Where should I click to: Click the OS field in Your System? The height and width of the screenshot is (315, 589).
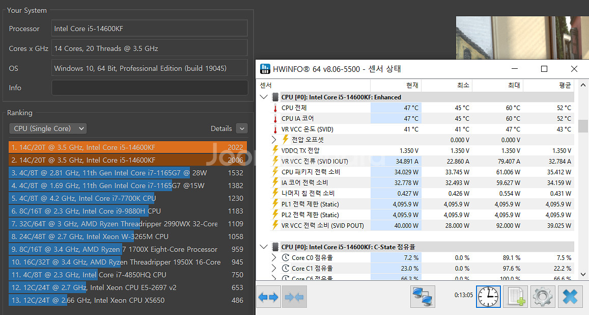pos(150,68)
